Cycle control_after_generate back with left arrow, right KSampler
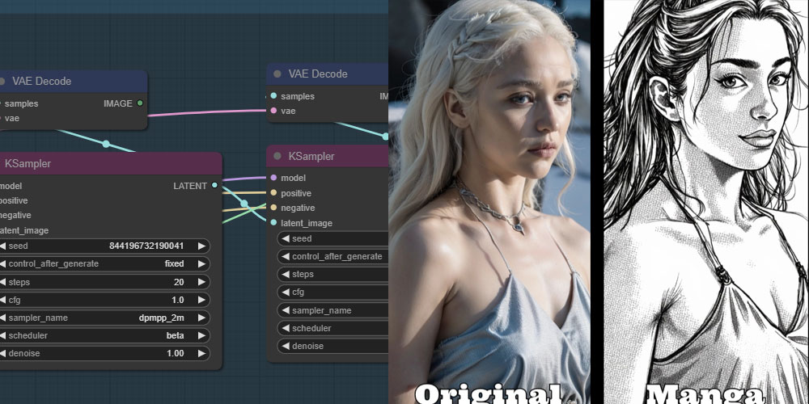This screenshot has height=404, width=809. 285,256
